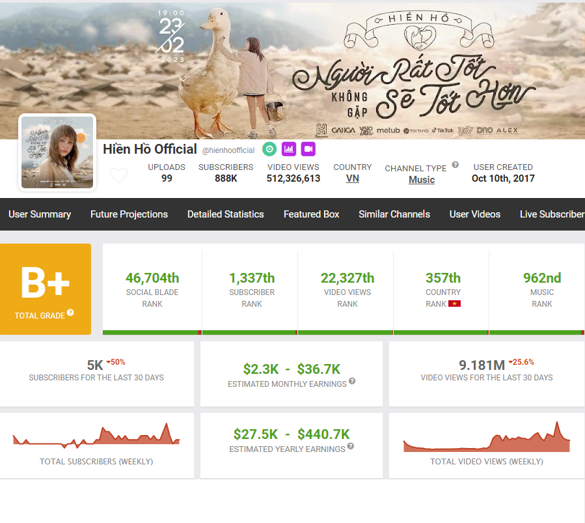Favorite the channel with the heart icon

click(x=119, y=175)
